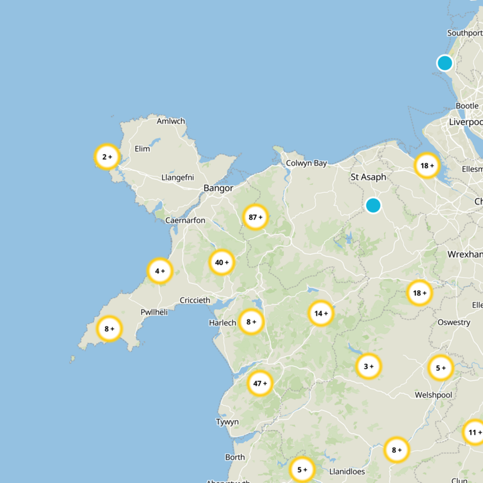
Task: Click the 4+ coastal cluster marker
Action: pos(159,272)
